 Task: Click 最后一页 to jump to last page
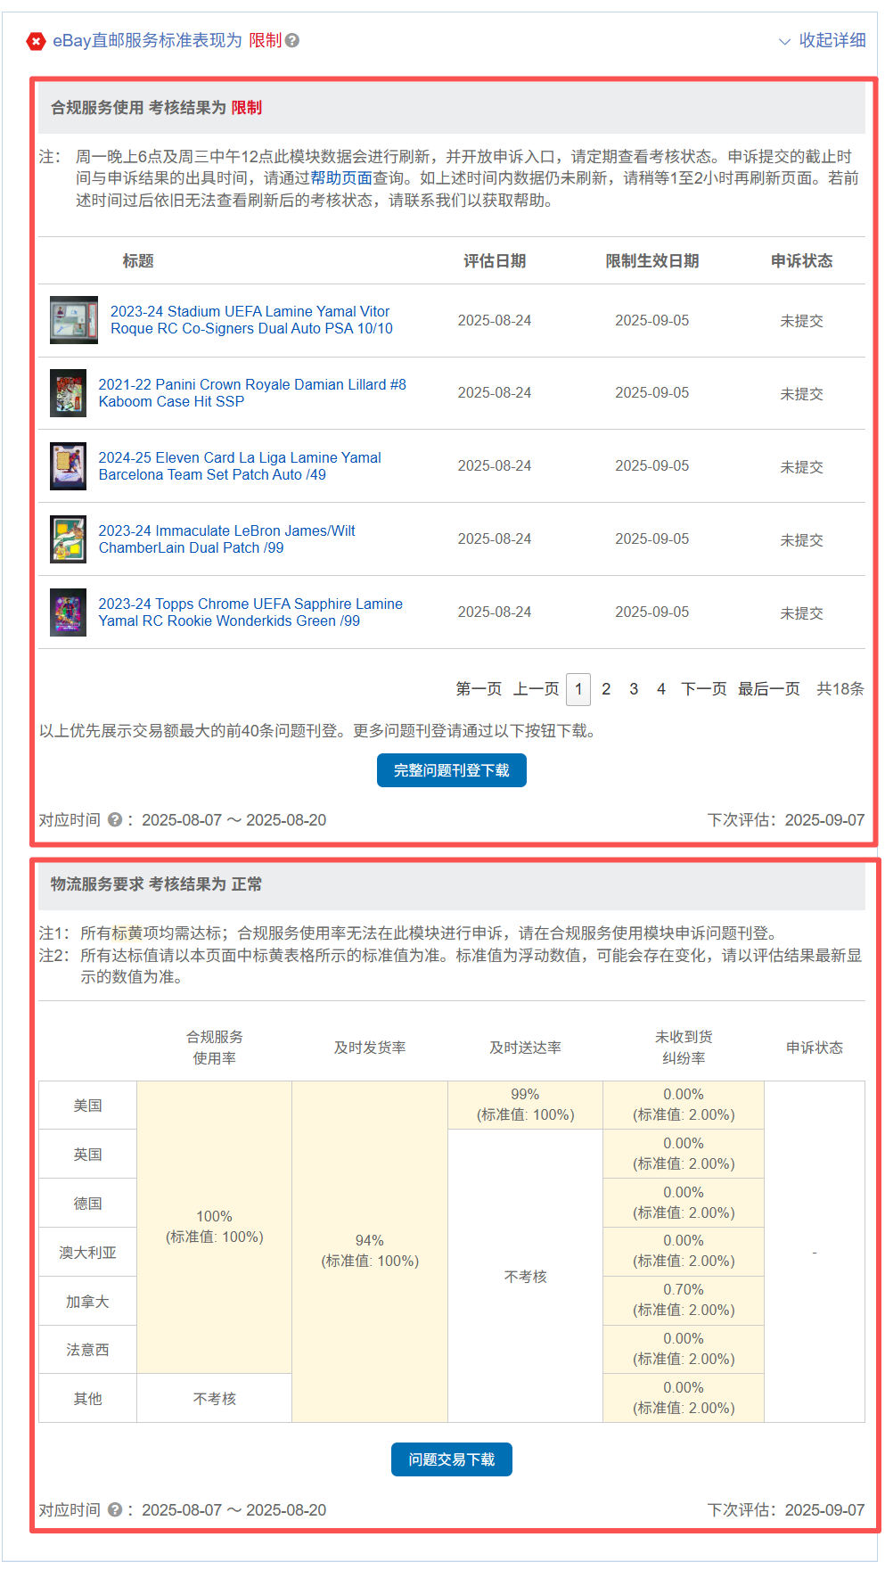click(768, 689)
